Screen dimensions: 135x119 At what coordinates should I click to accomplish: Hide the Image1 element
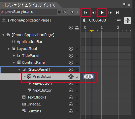71,104
